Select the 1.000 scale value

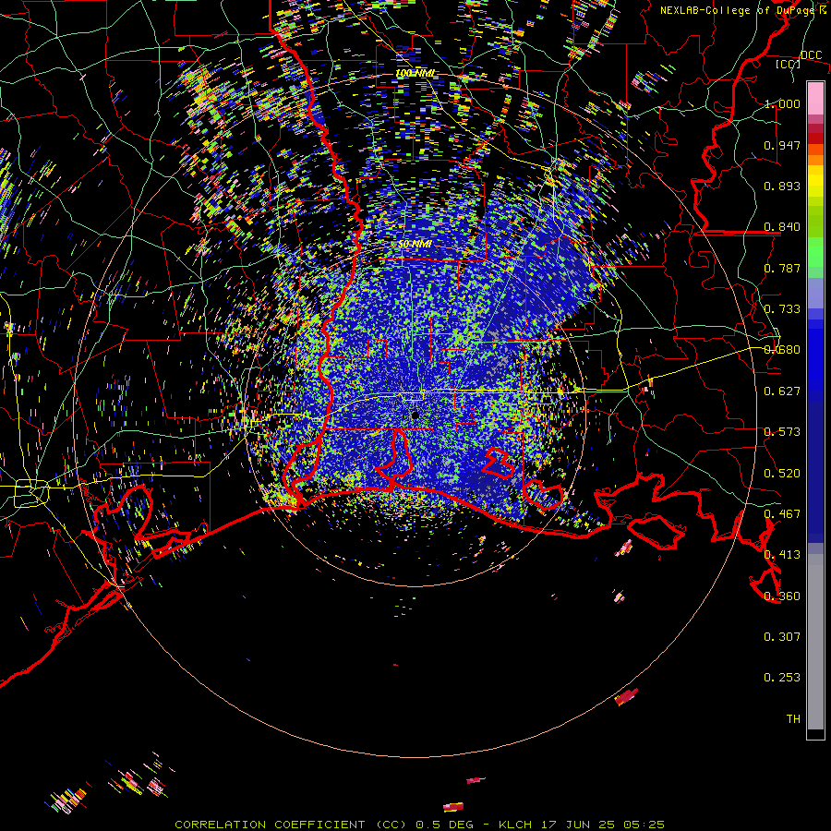click(782, 103)
